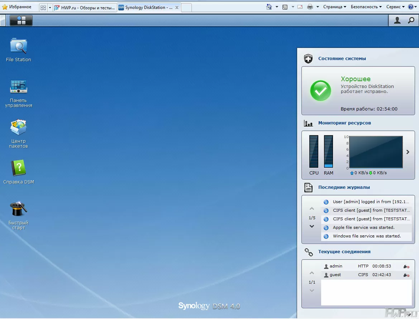This screenshot has height=319, width=419.
Task: Click info icon beside Windows file service log
Action: tap(326, 236)
